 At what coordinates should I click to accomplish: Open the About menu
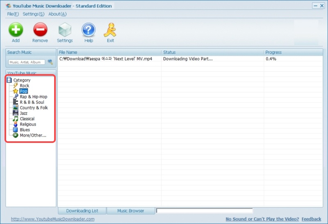point(57,14)
